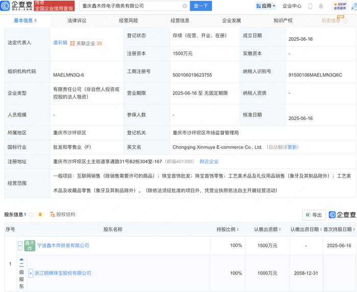Click 附近企业 link
The width and height of the screenshot is (357, 292).
[209, 162]
